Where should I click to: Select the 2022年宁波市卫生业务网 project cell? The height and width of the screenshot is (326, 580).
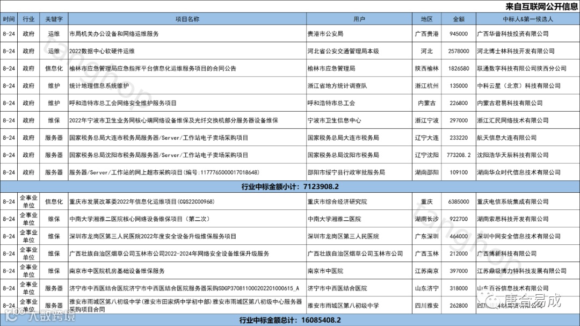point(187,120)
